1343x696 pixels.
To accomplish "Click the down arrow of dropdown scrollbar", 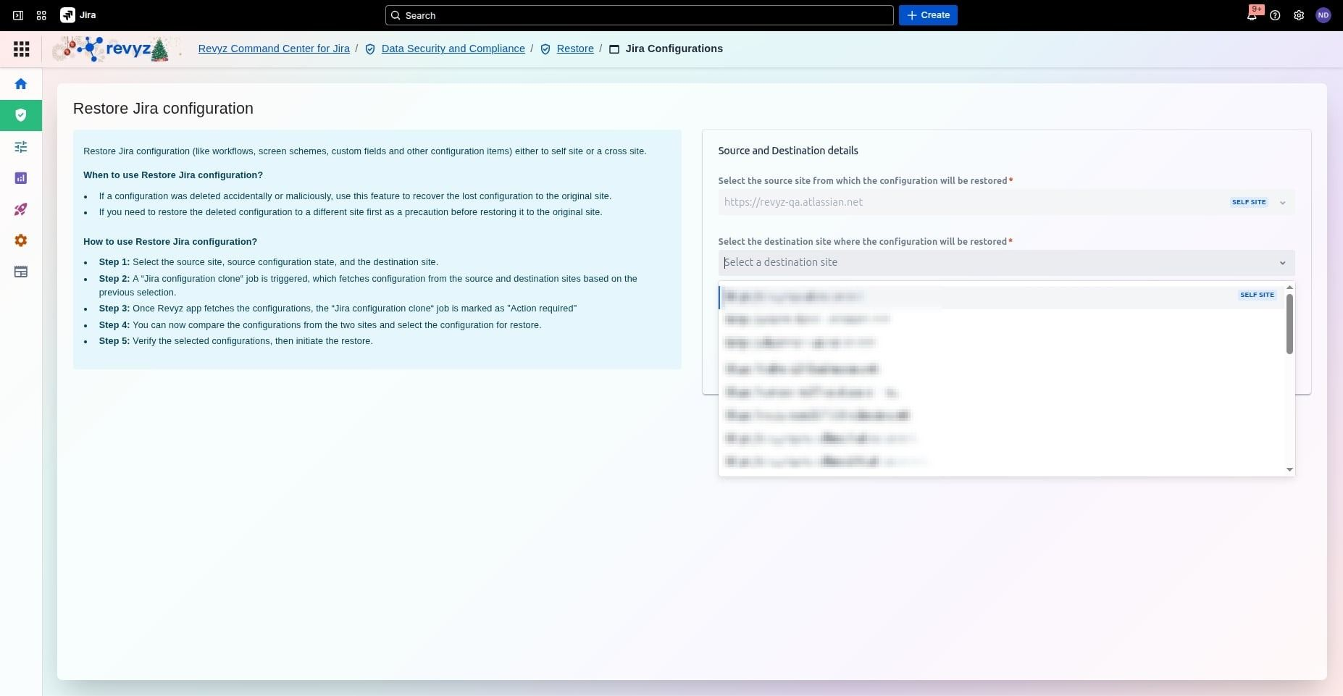I will (x=1289, y=469).
